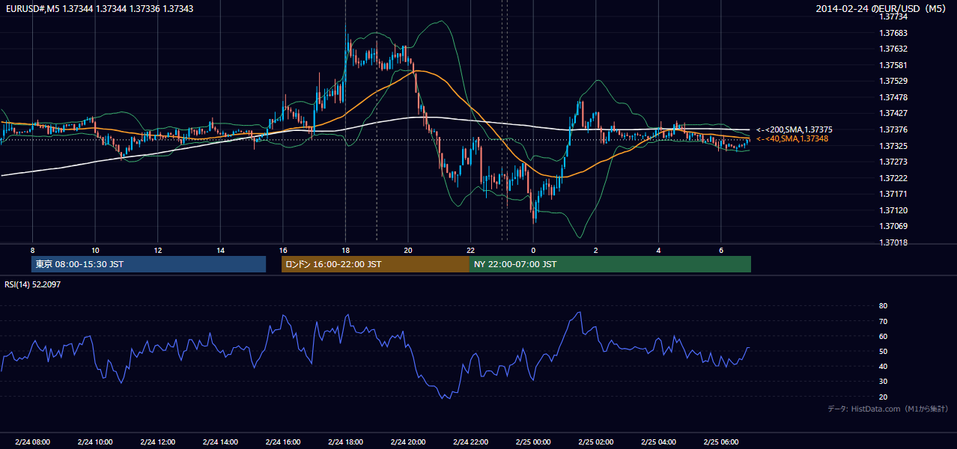The width and height of the screenshot is (957, 449).
Task: Click the 2/24 18:00 time axis label
Action: (345, 442)
